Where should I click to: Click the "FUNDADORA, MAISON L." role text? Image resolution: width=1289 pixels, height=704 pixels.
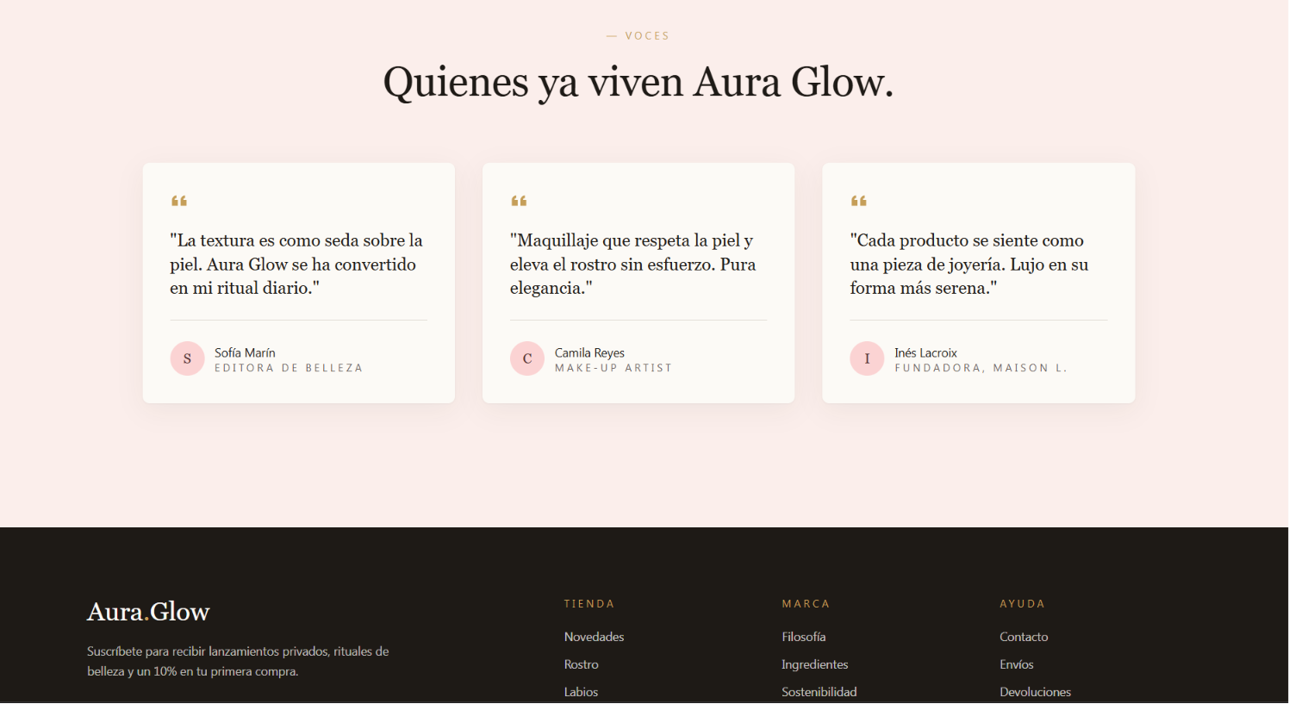(x=981, y=368)
